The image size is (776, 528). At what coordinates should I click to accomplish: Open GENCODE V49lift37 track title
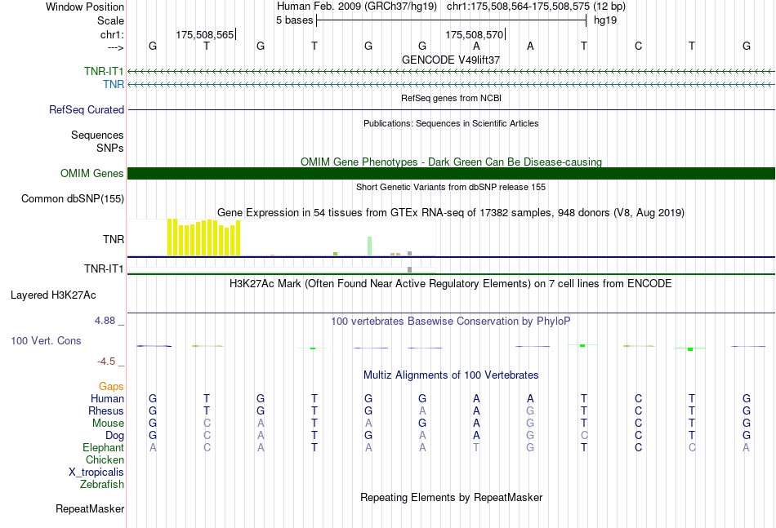point(451,60)
